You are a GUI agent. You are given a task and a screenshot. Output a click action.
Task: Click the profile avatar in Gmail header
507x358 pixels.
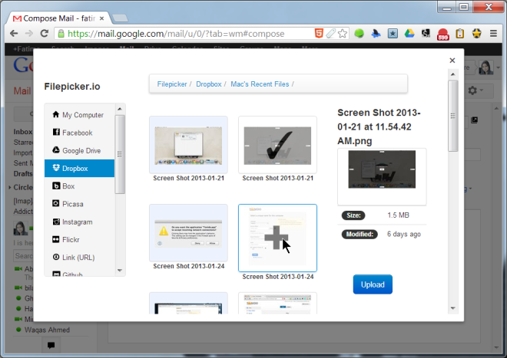pyautogui.click(x=486, y=67)
